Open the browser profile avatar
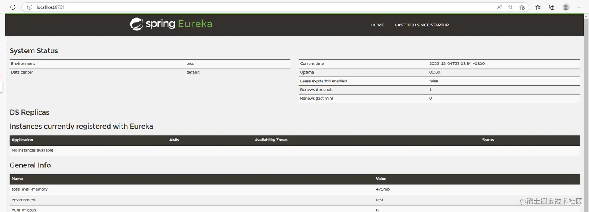This screenshot has width=589, height=212. [566, 7]
